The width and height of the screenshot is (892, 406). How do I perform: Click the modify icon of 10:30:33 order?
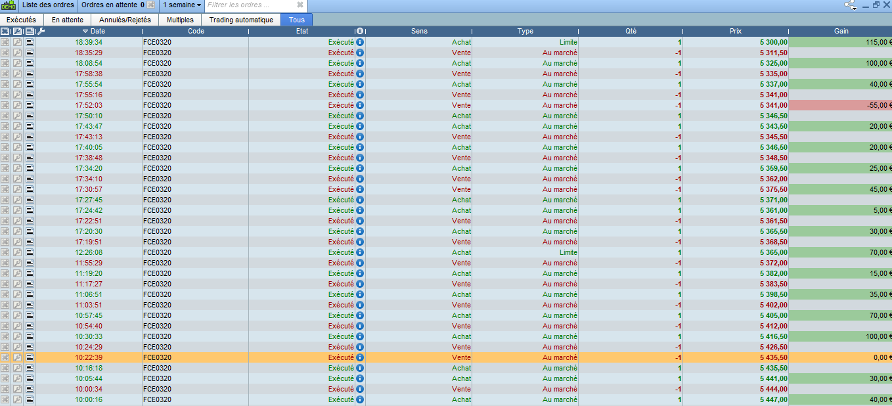(18, 336)
